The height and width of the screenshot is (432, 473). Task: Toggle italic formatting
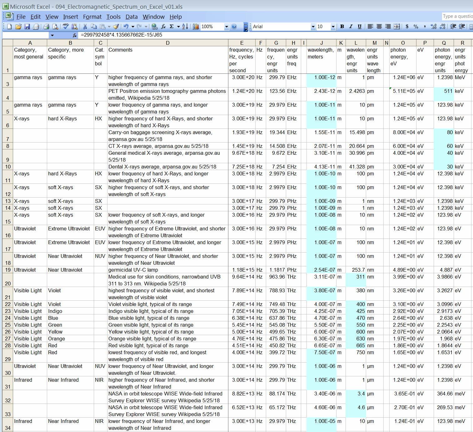pyautogui.click(x=351, y=27)
